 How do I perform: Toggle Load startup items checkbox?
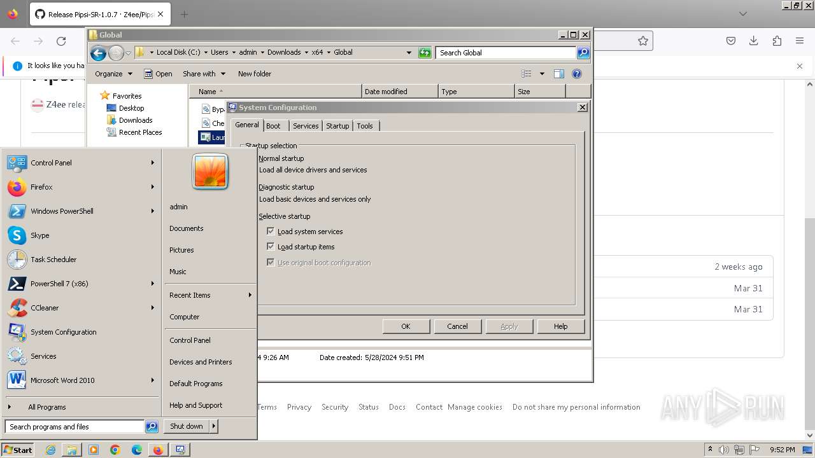[x=271, y=247]
